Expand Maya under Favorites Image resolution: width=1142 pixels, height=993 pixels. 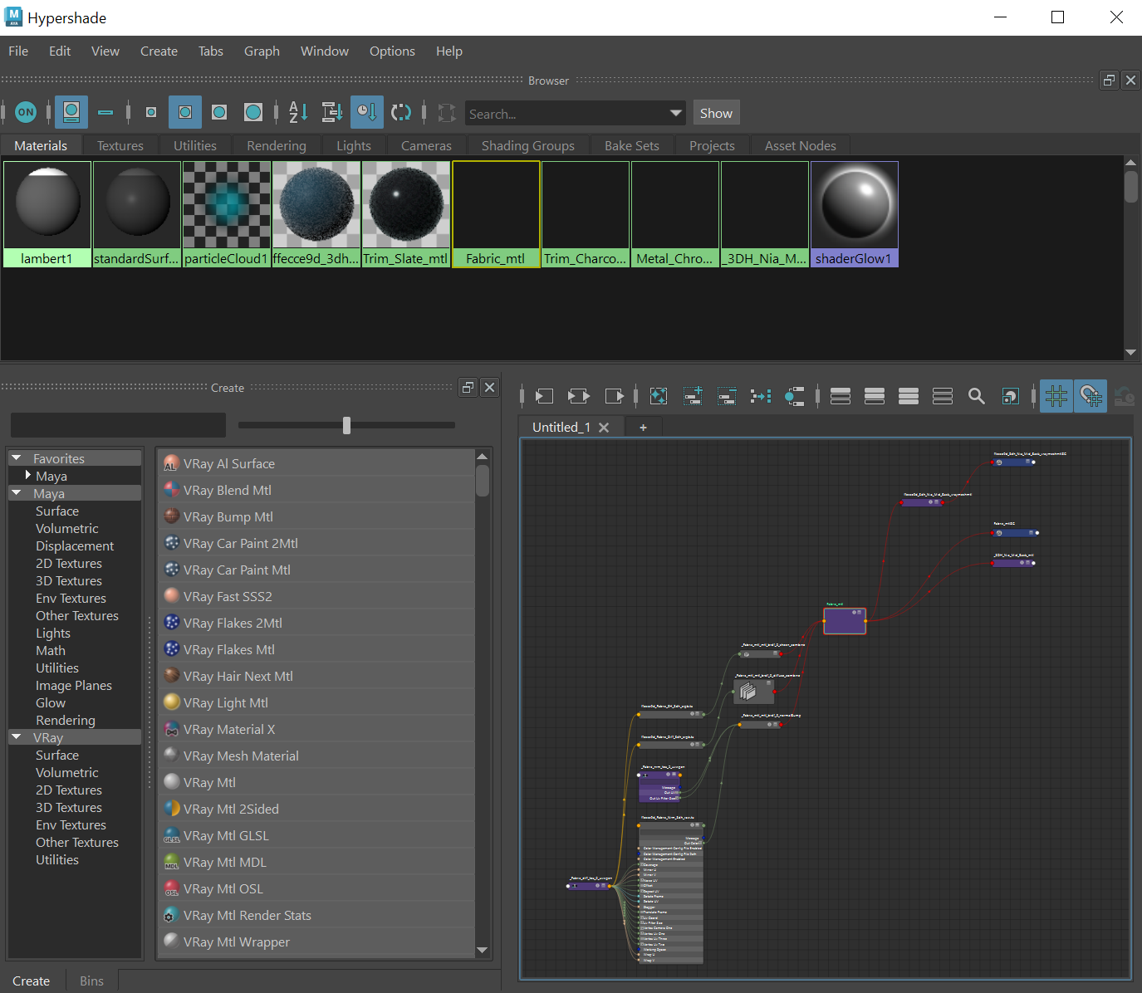pyautogui.click(x=28, y=476)
